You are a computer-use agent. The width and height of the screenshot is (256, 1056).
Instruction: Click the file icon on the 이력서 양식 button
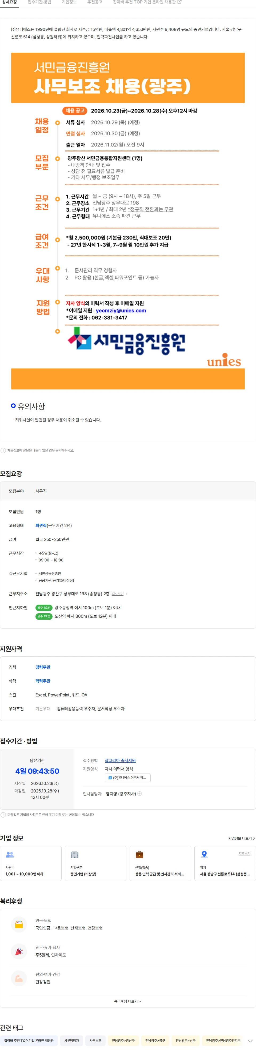[110, 778]
